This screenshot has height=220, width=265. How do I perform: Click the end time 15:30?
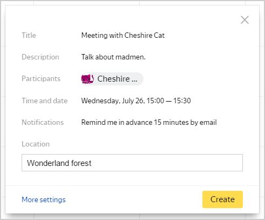coord(182,101)
